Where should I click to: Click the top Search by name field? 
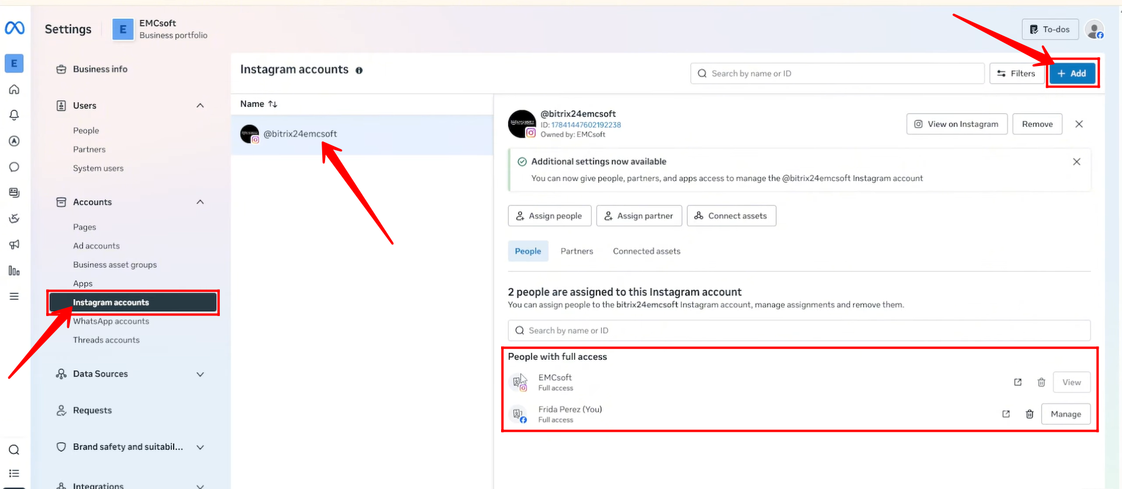click(x=836, y=74)
